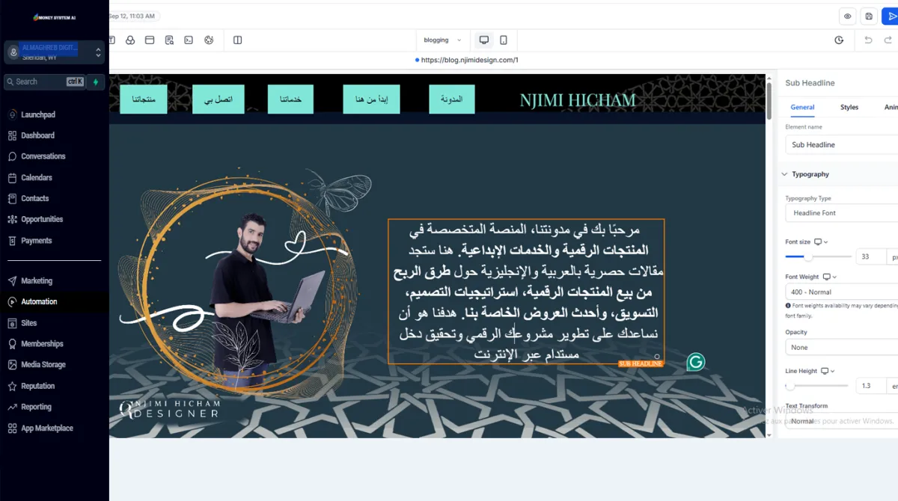This screenshot has height=501, width=898.
Task: Open App Marketplace
Action: (47, 428)
